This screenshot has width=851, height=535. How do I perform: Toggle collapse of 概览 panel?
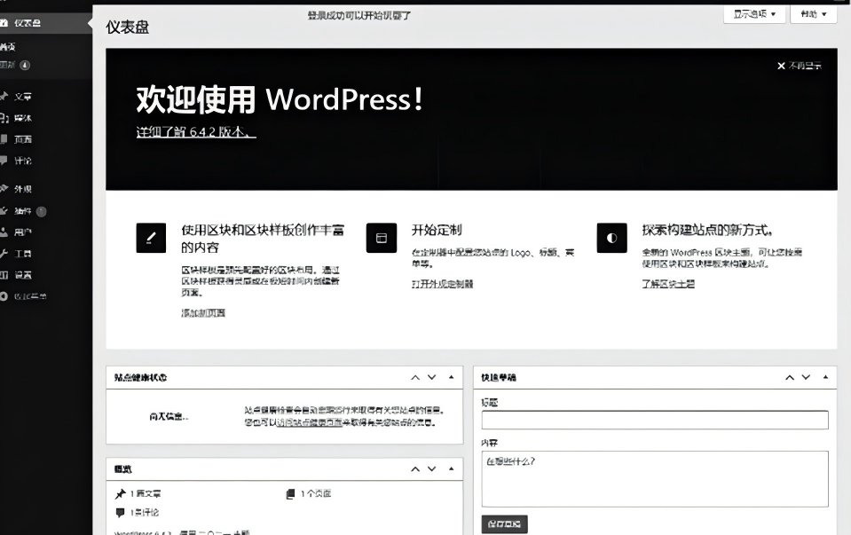point(451,468)
